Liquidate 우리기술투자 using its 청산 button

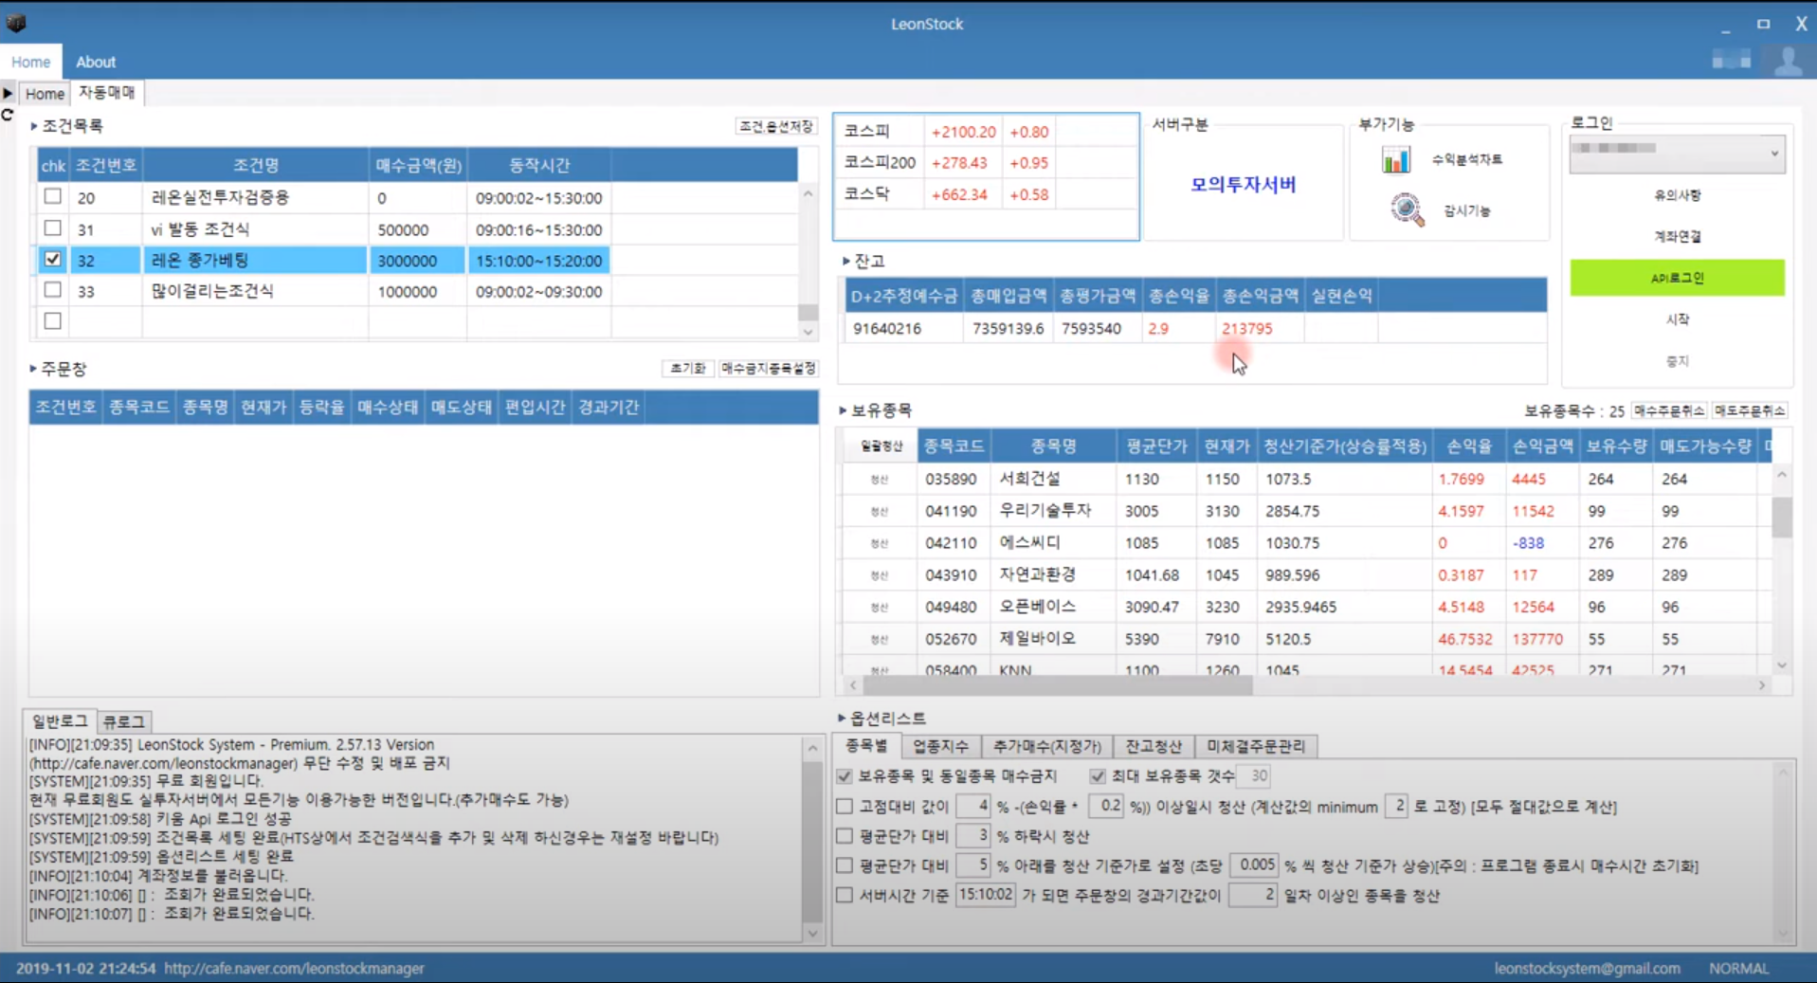coord(880,511)
